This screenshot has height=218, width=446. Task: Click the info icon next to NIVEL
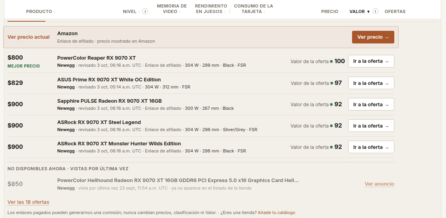[145, 11]
